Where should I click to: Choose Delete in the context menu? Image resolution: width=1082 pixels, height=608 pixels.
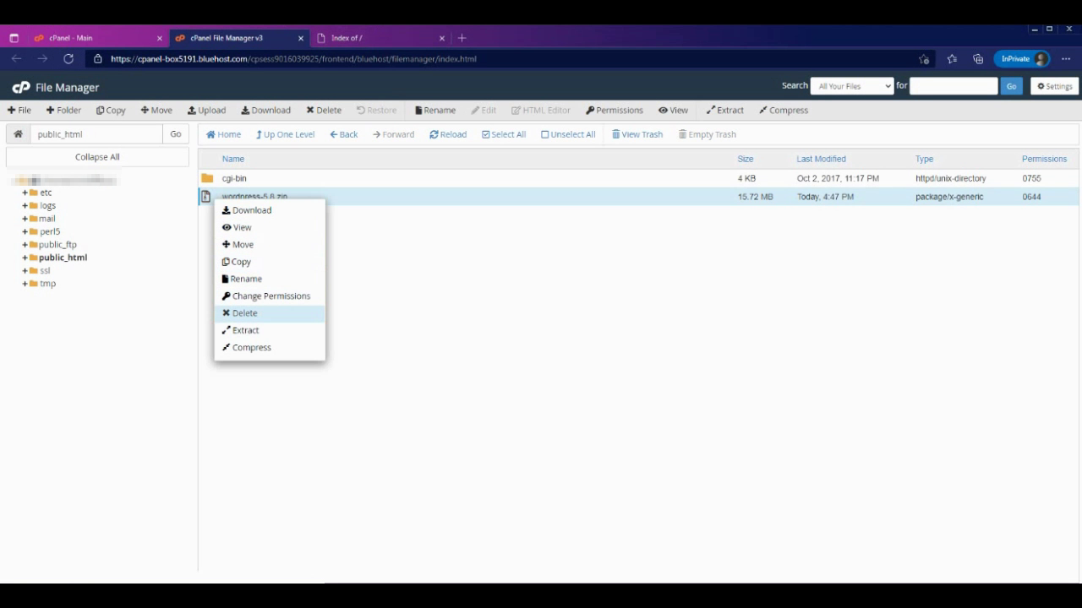[x=244, y=313]
